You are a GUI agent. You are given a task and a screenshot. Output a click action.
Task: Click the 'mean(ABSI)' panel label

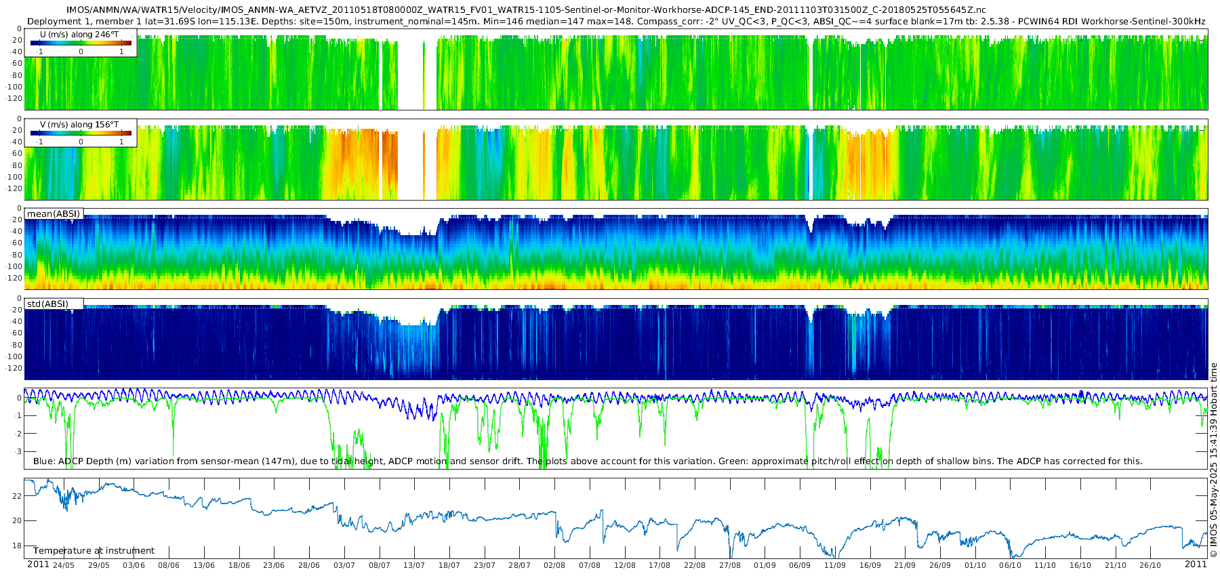pyautogui.click(x=54, y=213)
